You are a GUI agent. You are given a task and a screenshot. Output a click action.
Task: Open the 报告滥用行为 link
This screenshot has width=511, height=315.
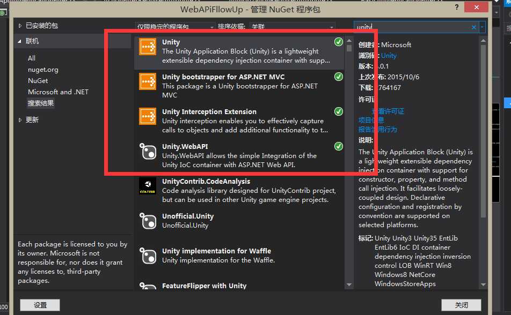coord(378,129)
